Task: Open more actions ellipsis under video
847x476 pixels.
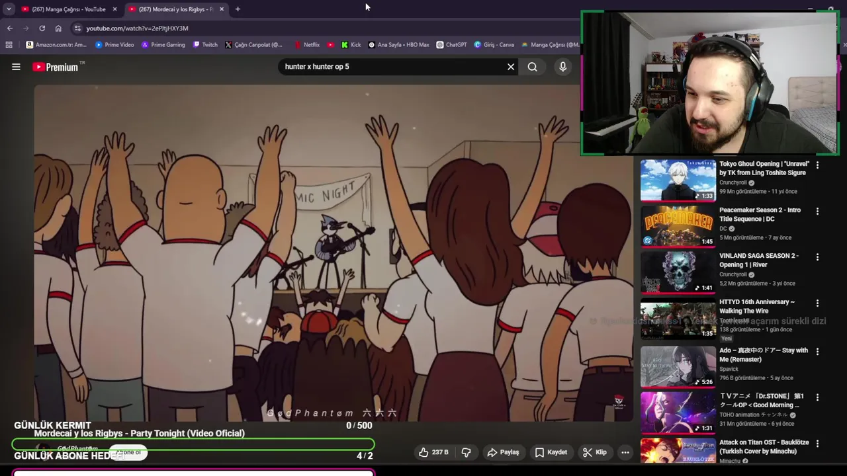Action: tap(625, 452)
